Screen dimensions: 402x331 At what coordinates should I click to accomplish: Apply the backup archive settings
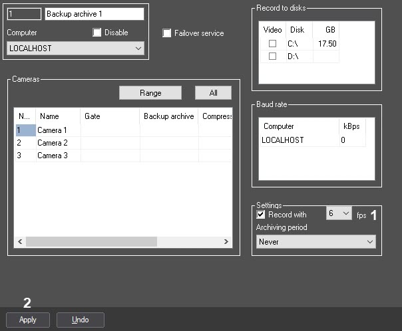28,320
